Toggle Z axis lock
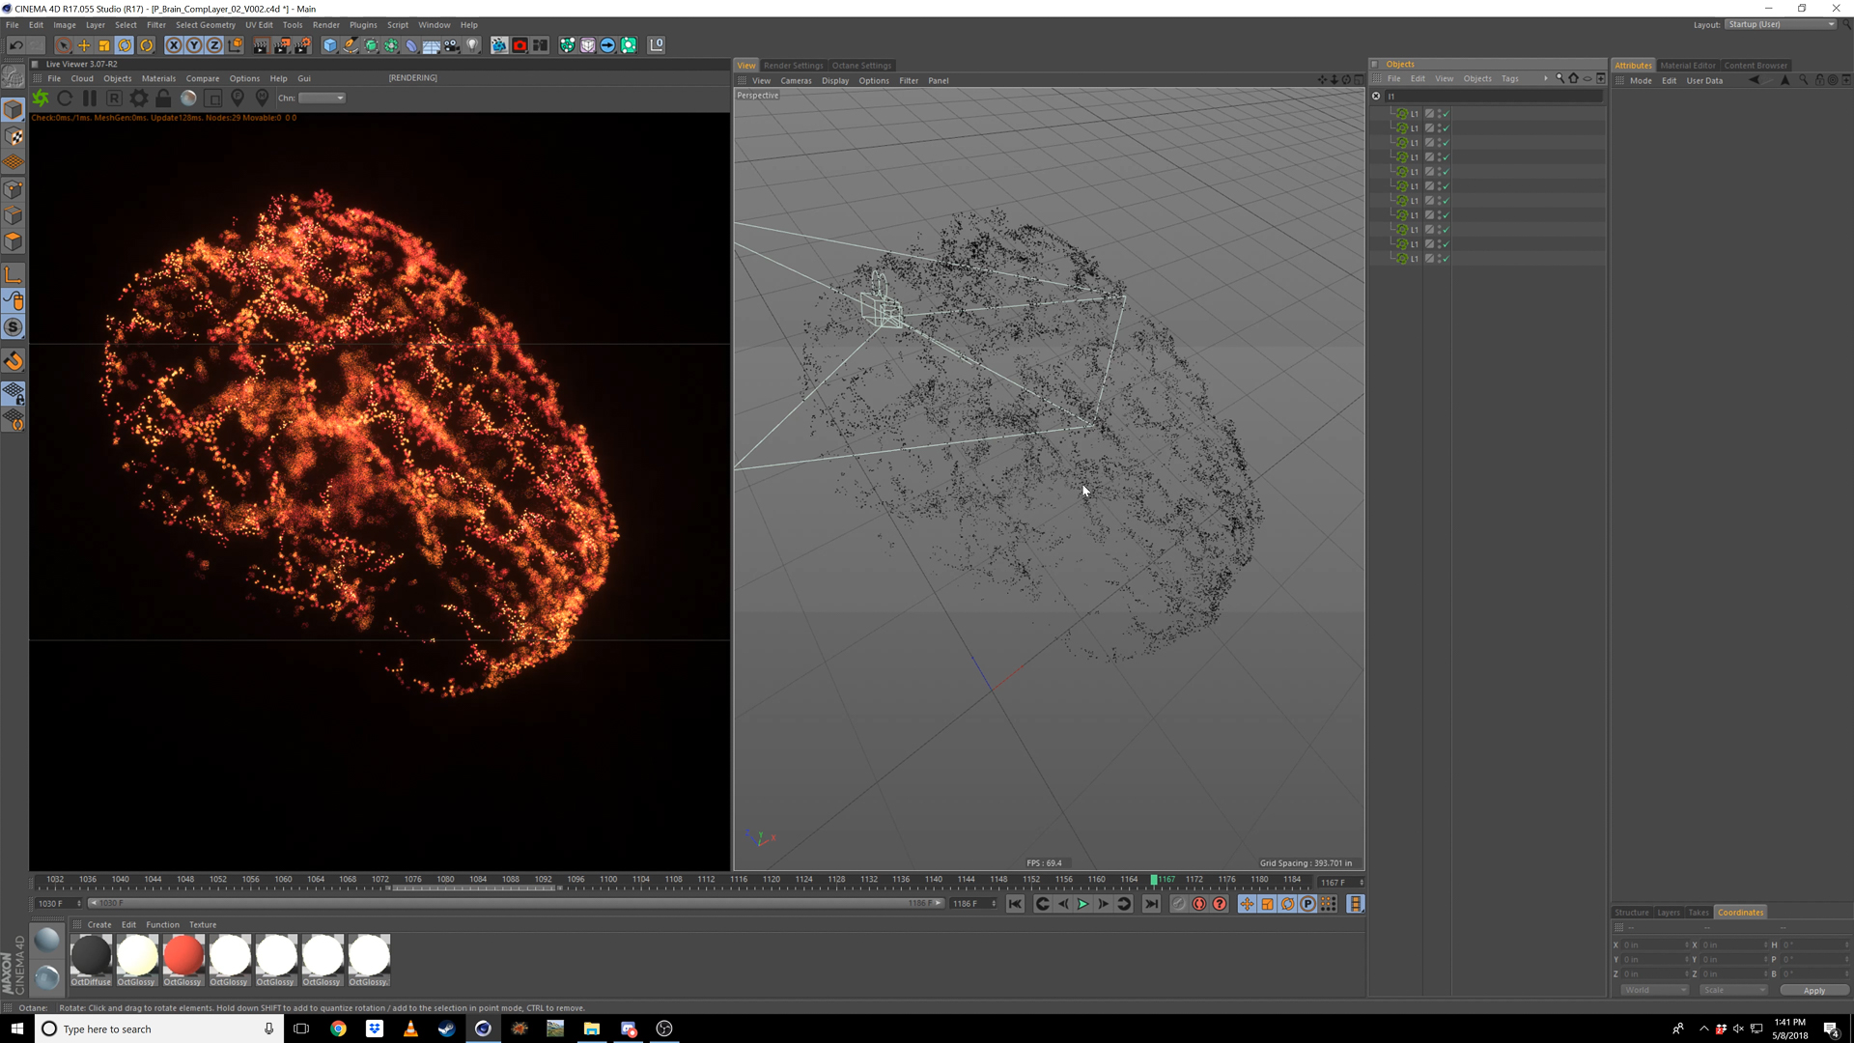This screenshot has width=1854, height=1043. pos(214,45)
